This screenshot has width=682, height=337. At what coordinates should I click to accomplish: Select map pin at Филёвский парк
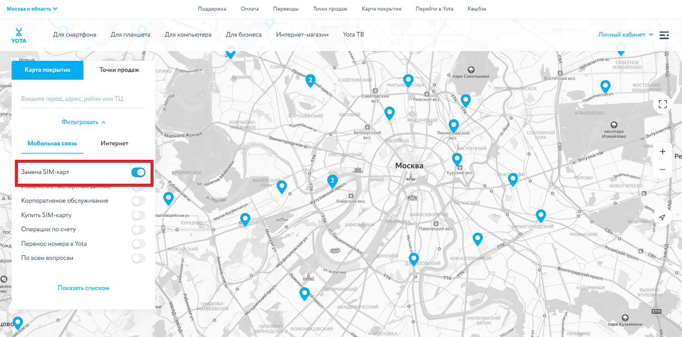282,187
